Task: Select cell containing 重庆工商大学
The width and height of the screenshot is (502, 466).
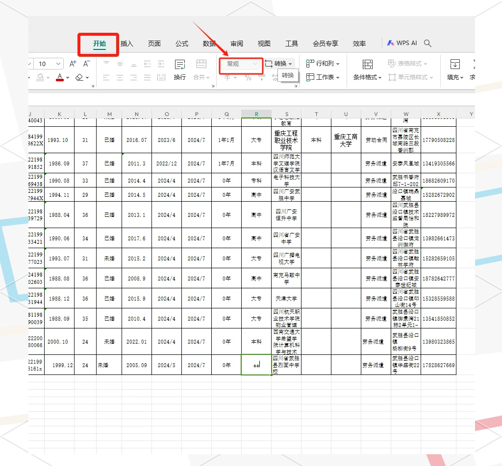Action: tap(346, 140)
